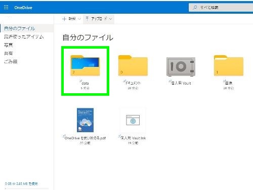
Task: Click the data folder name
Action: pos(85,83)
